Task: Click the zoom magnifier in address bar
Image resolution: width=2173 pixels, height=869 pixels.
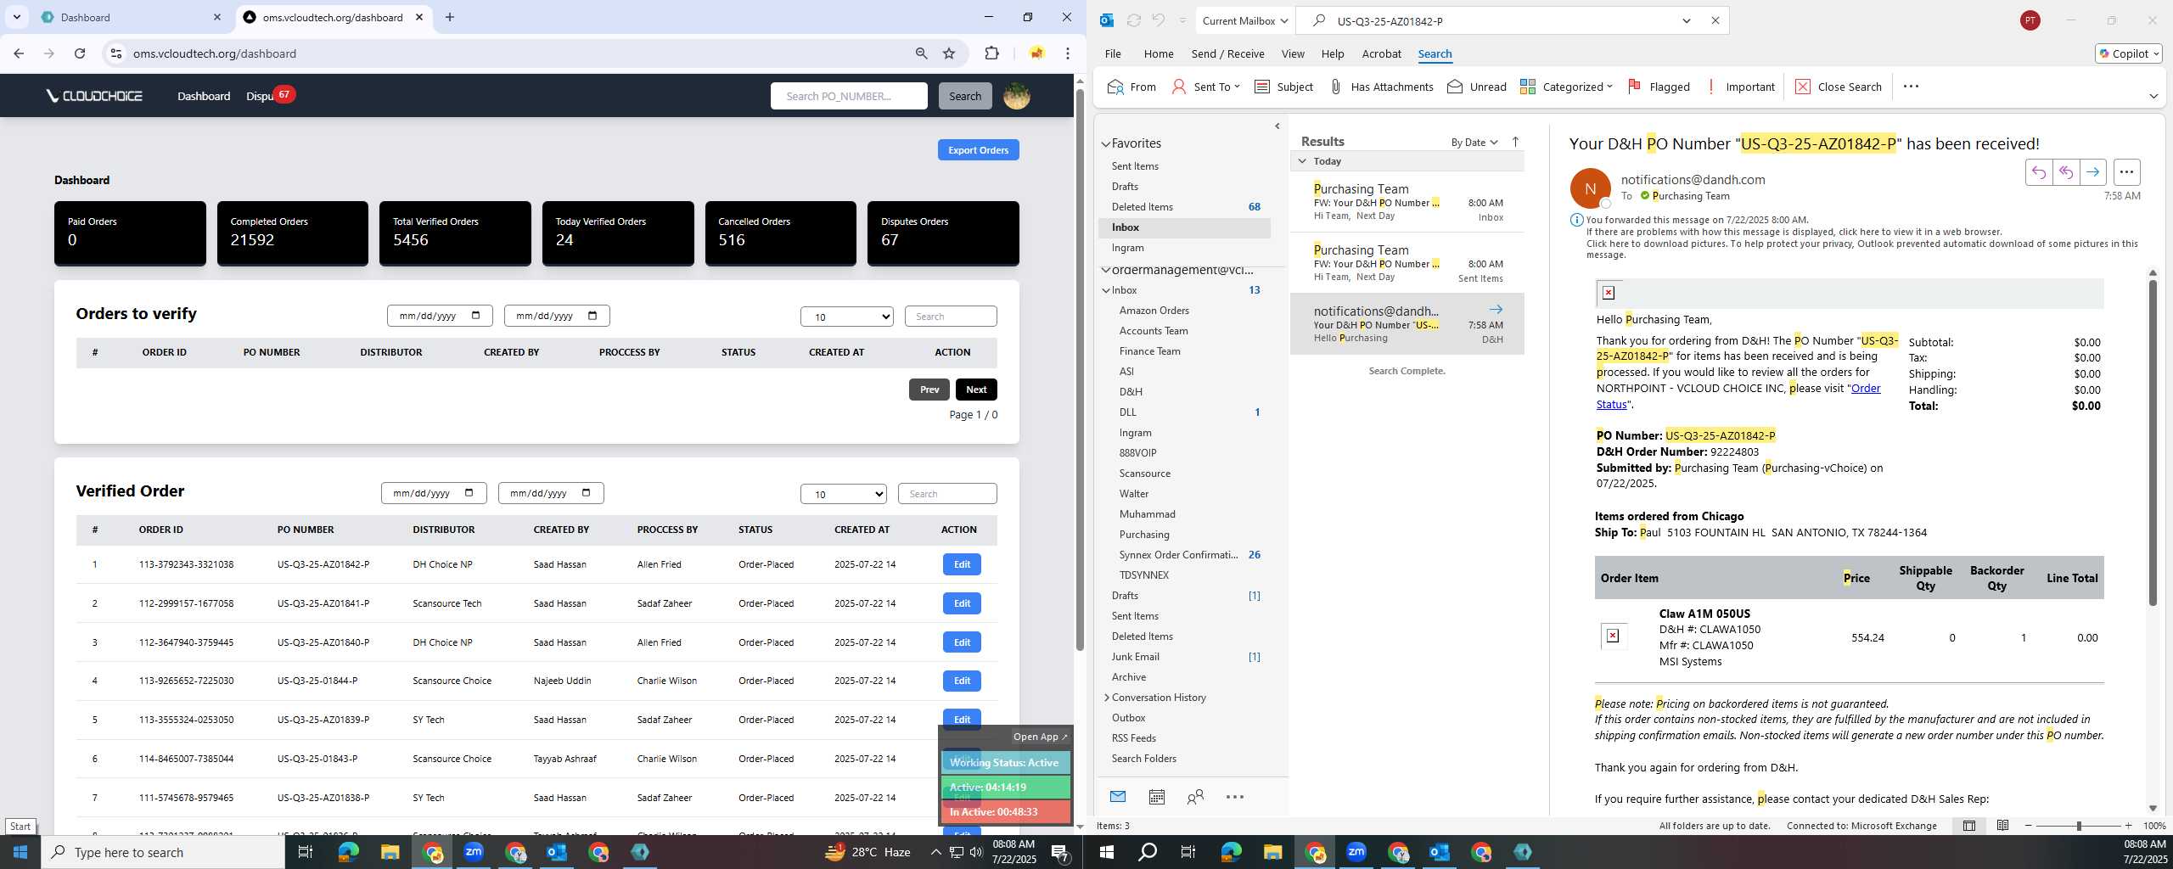Action: pyautogui.click(x=921, y=53)
